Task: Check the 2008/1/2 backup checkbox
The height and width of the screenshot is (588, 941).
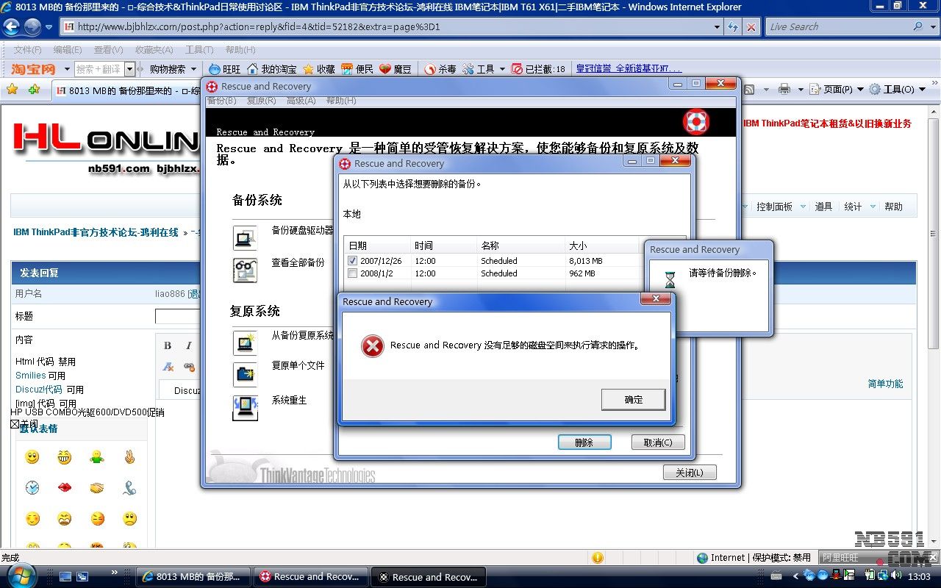Action: point(353,273)
